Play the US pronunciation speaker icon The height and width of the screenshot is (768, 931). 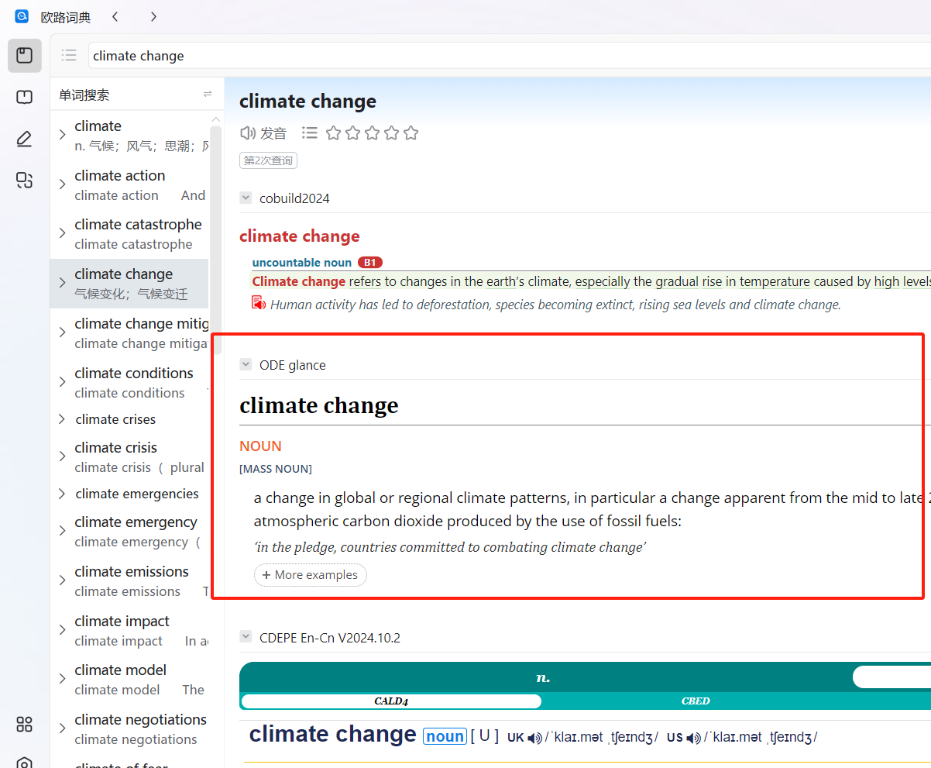click(x=693, y=738)
